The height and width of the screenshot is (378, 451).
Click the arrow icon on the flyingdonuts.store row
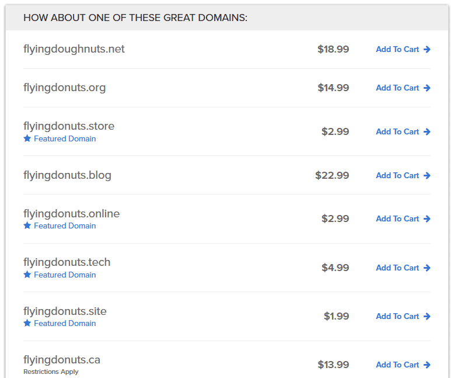[427, 131]
